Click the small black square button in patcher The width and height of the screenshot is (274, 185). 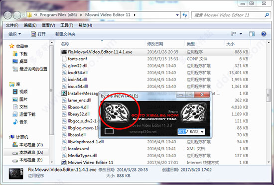pos(109,131)
